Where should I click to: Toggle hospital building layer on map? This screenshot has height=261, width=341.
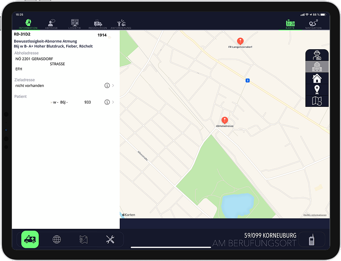(x=317, y=67)
